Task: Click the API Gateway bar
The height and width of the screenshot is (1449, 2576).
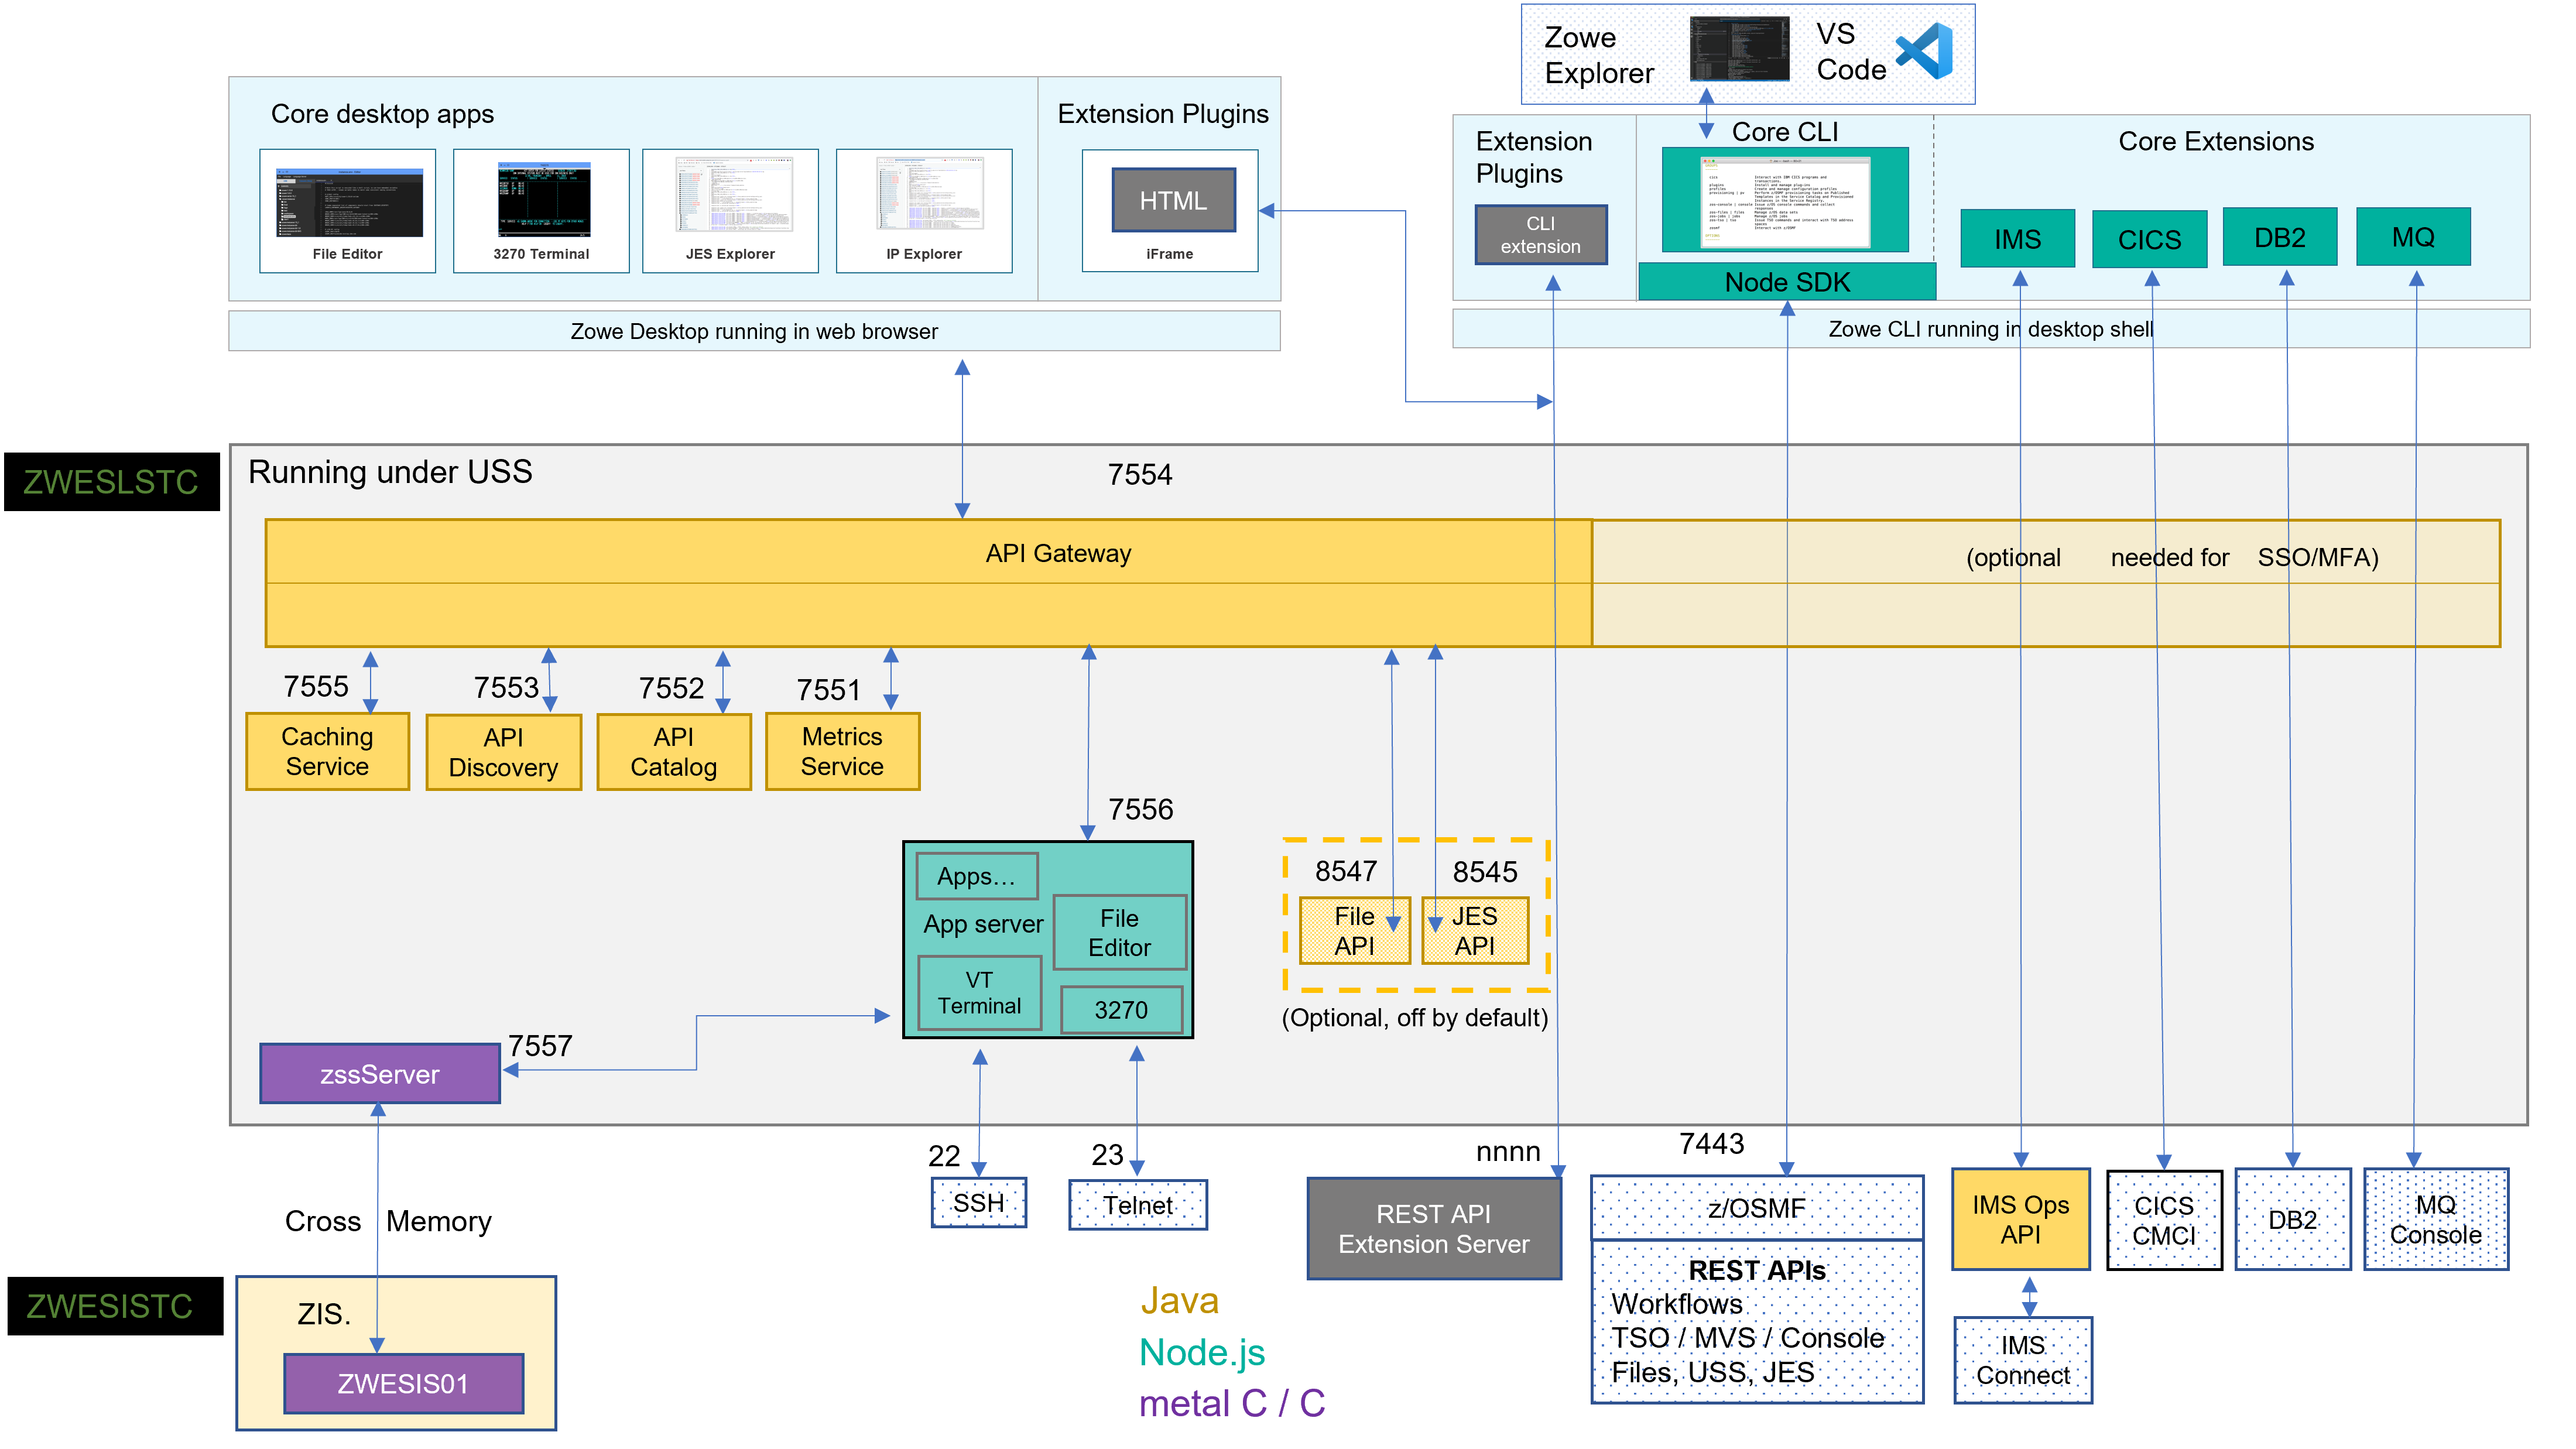Action: pyautogui.click(x=1058, y=552)
